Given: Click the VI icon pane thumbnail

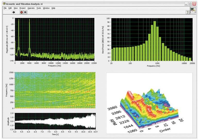Looking at the screenshot, I should (193, 11).
